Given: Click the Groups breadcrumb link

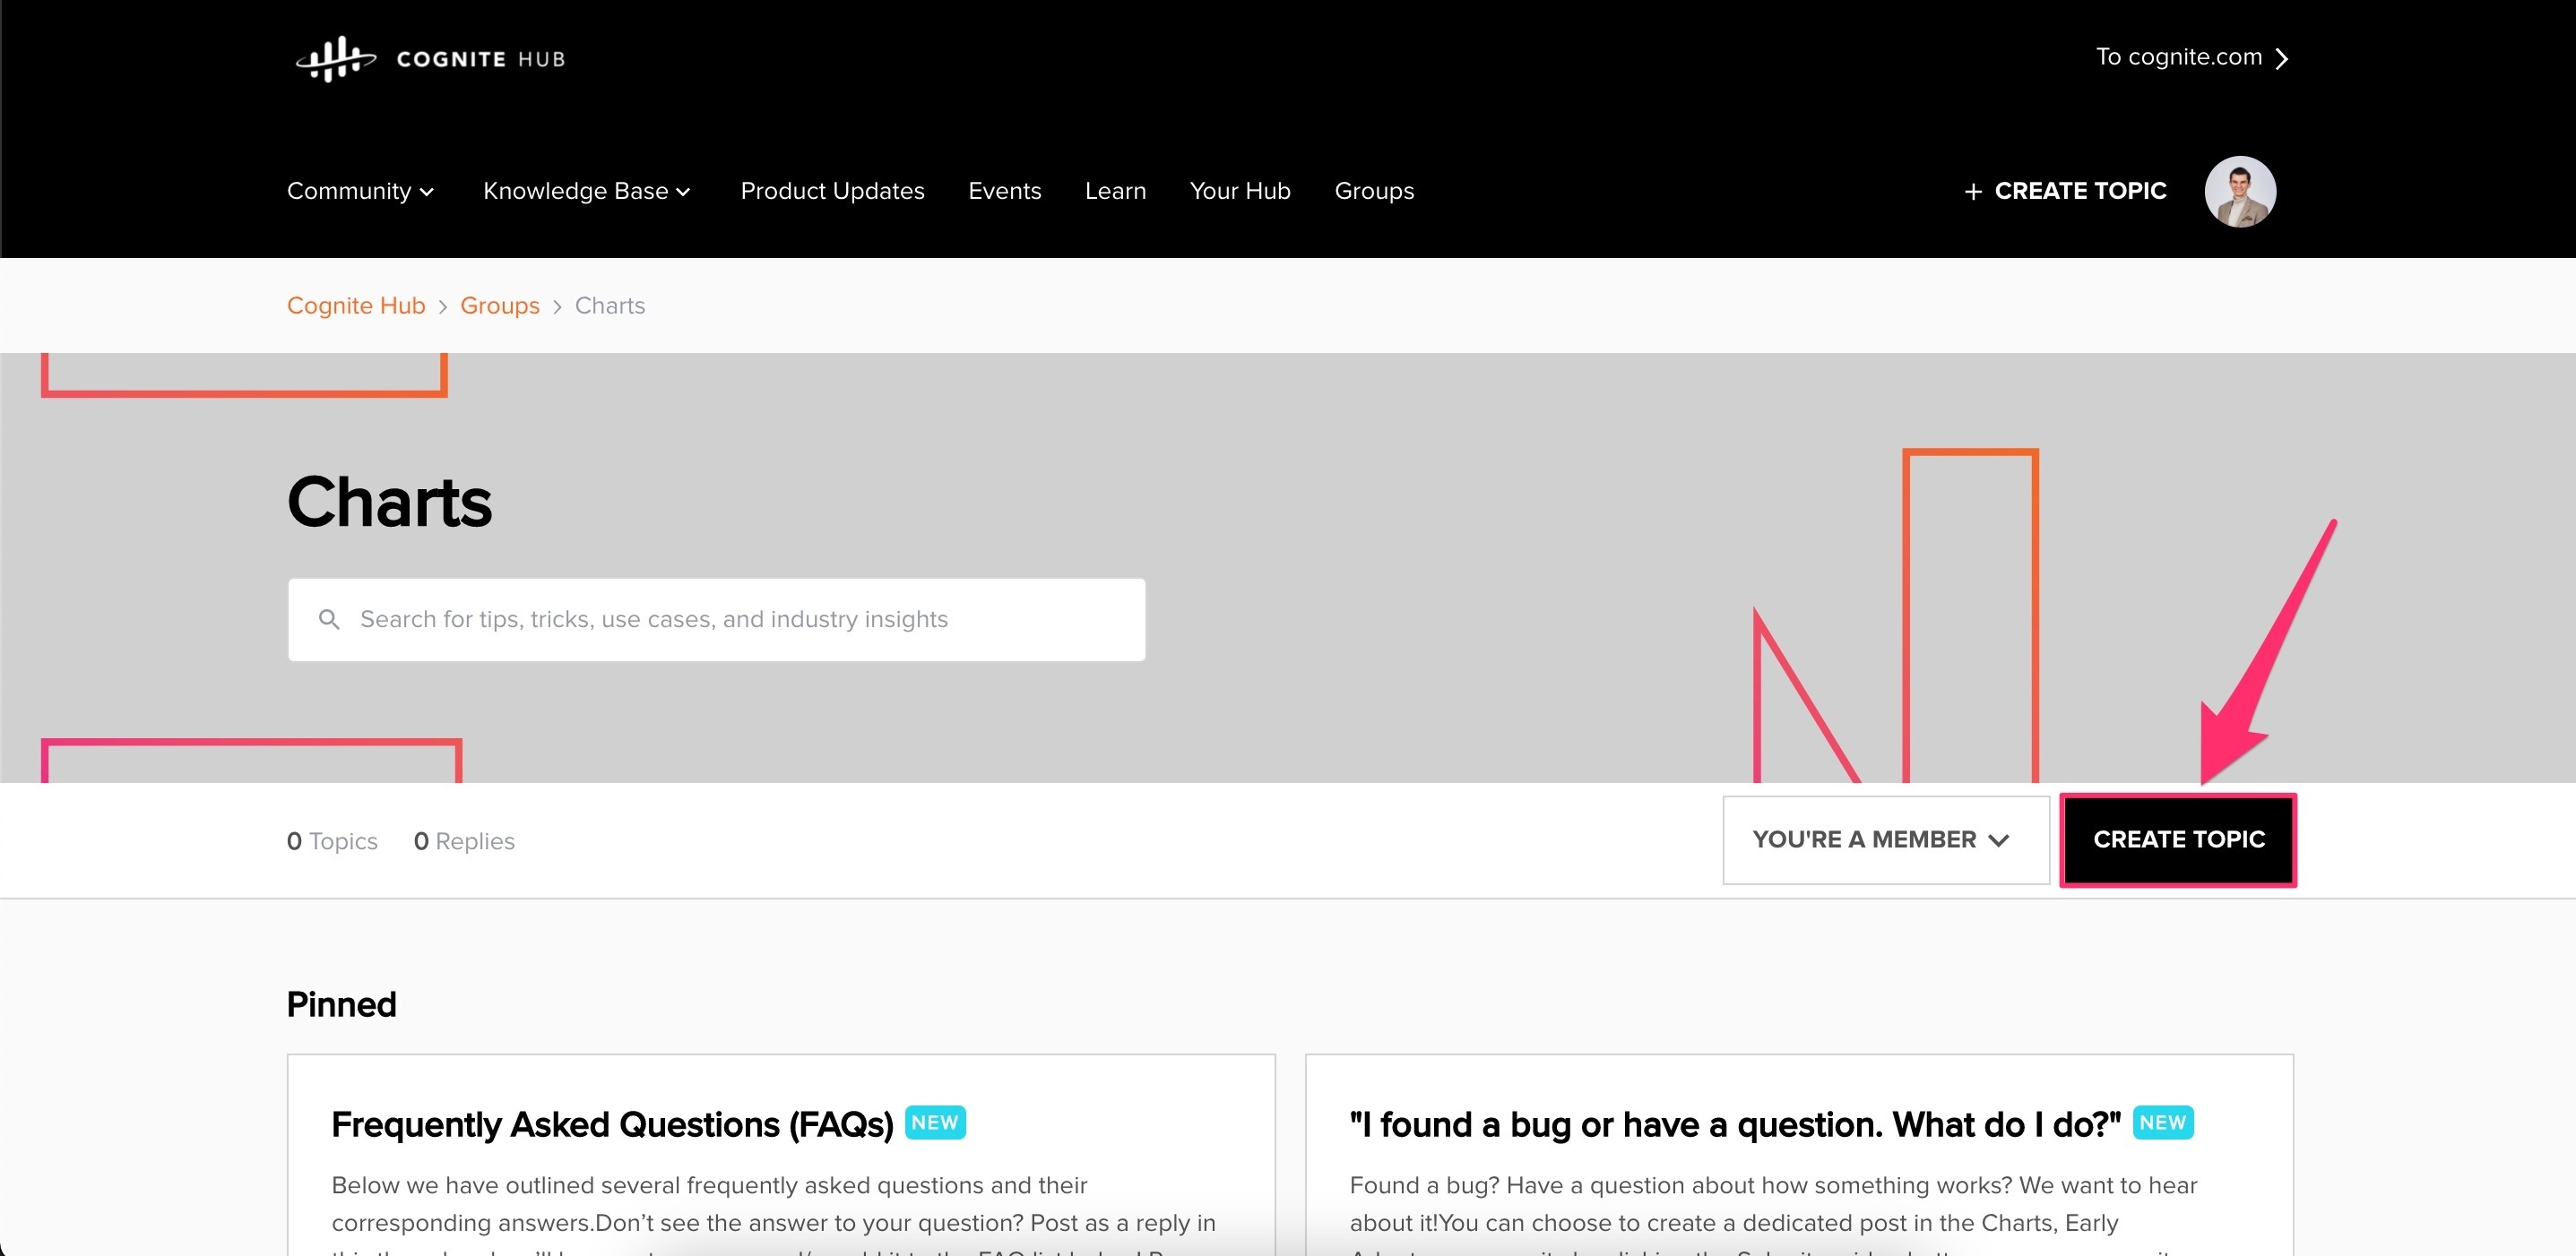Looking at the screenshot, I should click(499, 305).
